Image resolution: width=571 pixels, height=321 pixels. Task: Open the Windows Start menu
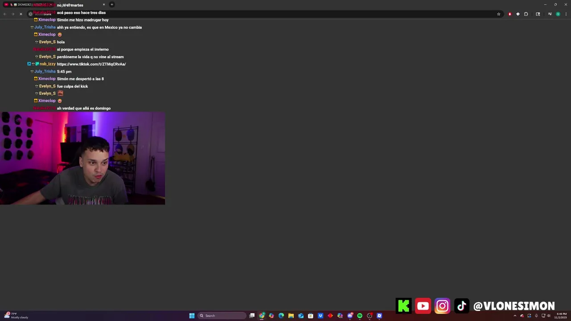tap(192, 316)
